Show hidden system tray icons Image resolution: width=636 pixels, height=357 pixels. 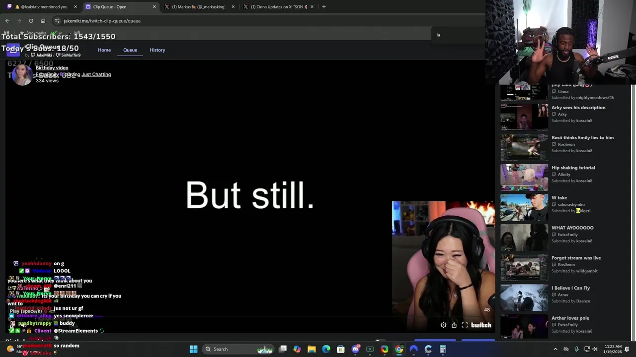[556, 349]
